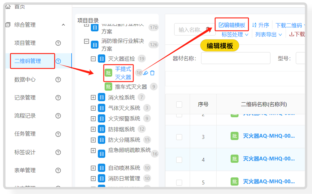This screenshot has height=194, width=312.
Task: Tick the checkbox for row 4
Action: 179,160
